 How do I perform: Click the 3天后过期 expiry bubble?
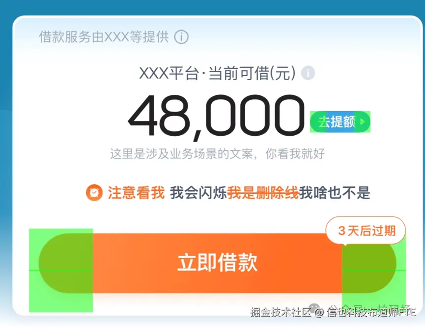point(366,231)
